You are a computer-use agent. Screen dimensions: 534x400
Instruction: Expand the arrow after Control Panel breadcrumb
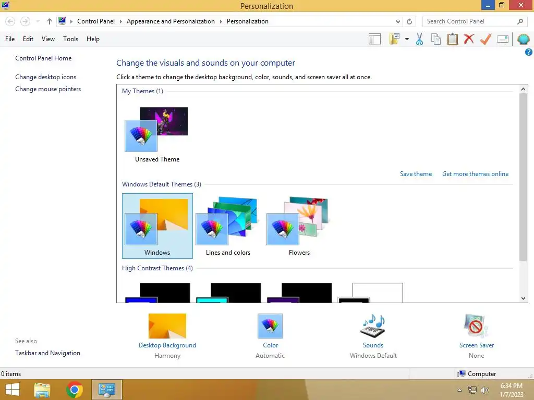(120, 21)
